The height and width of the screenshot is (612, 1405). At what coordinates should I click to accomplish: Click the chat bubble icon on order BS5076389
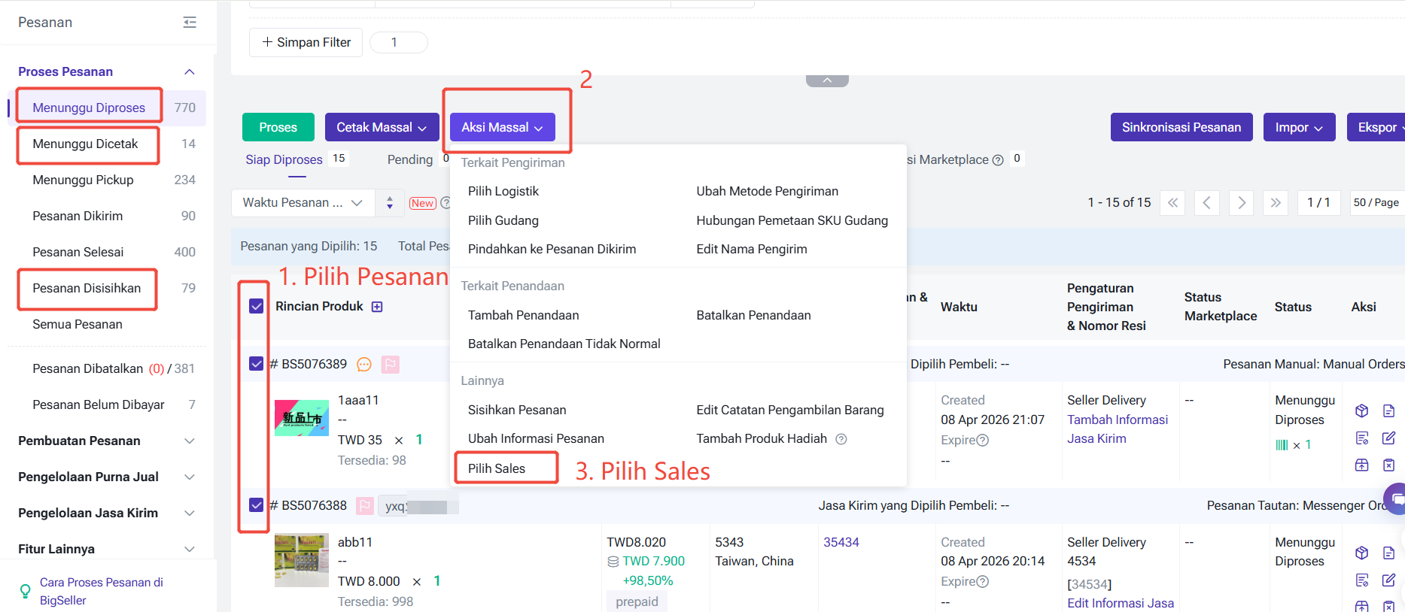[364, 365]
